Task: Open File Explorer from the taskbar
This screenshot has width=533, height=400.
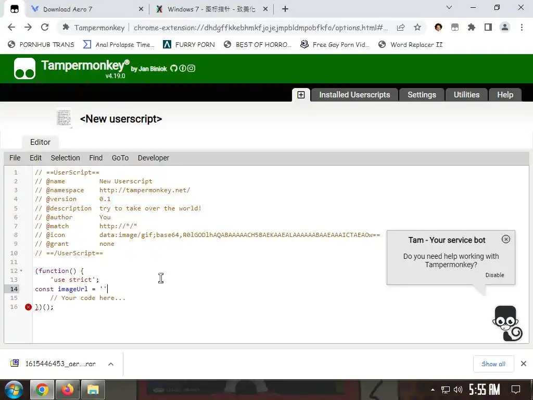Action: coord(93,390)
